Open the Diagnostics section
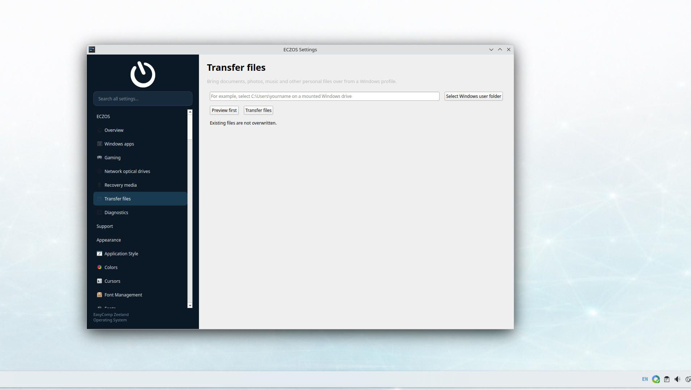Screen dimensions: 691x390 140,212
